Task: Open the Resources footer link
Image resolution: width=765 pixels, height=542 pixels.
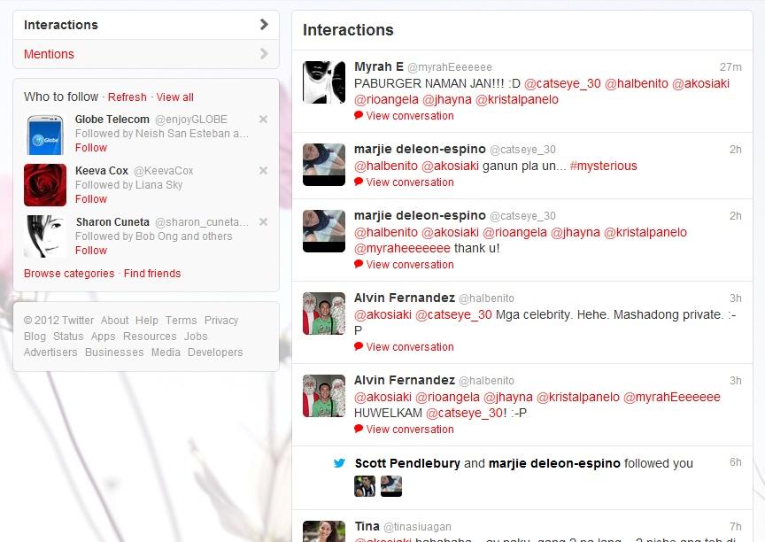Action: pyautogui.click(x=150, y=337)
